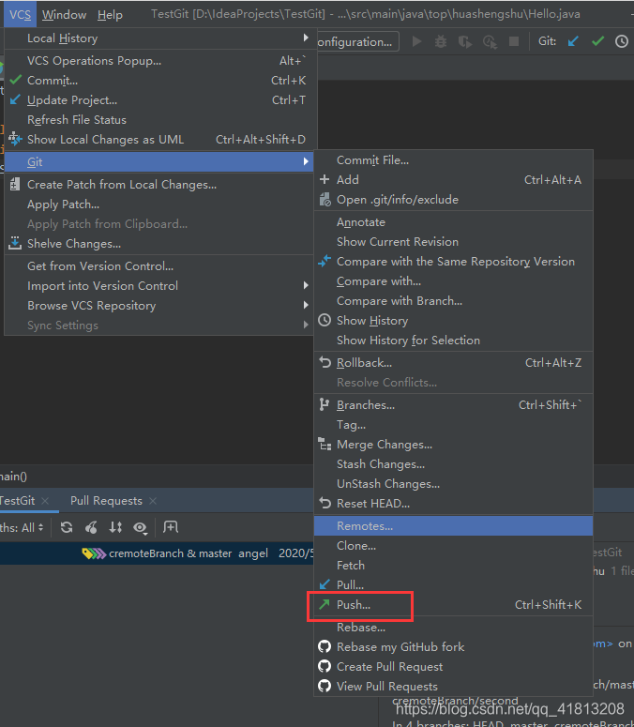This screenshot has height=727, width=634.
Task: Choose Merge Changes...
Action: [454, 445]
